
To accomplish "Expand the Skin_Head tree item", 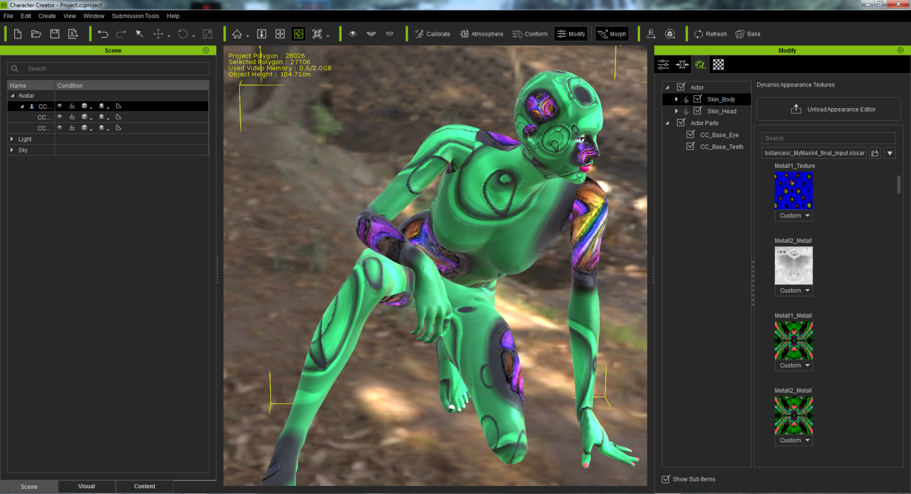I will (x=676, y=111).
